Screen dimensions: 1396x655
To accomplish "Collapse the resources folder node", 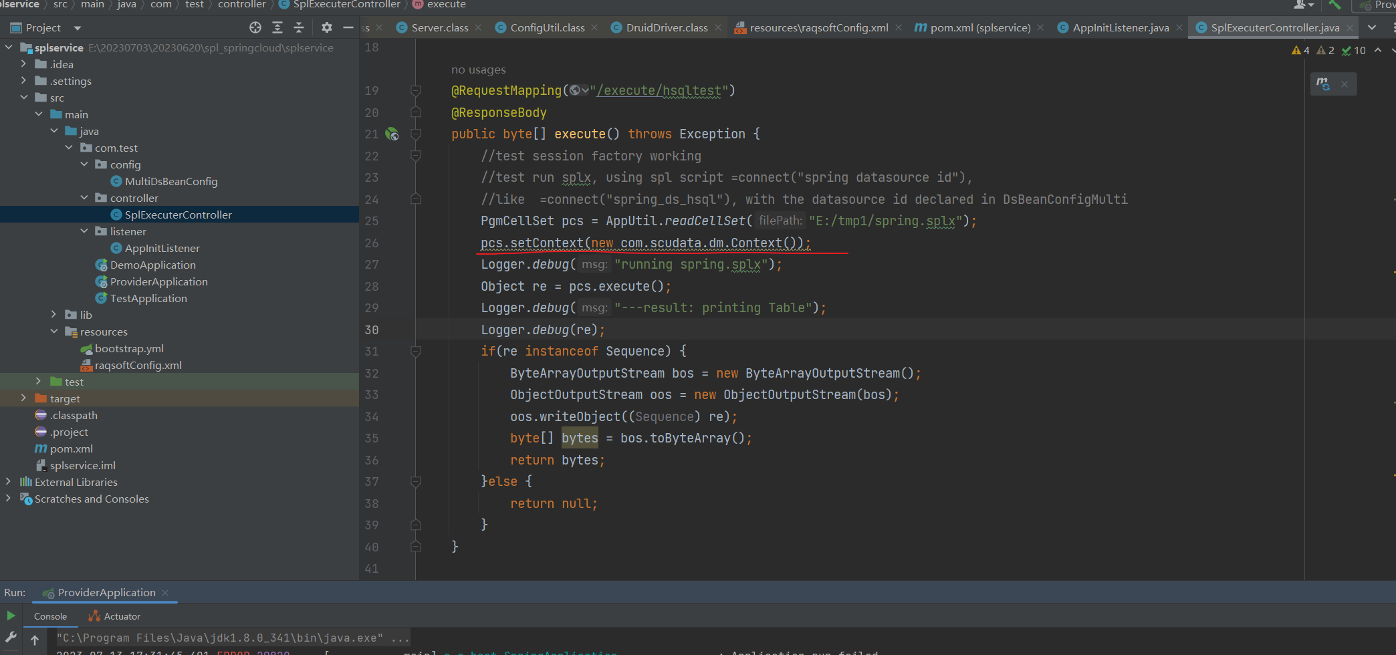I will [54, 332].
